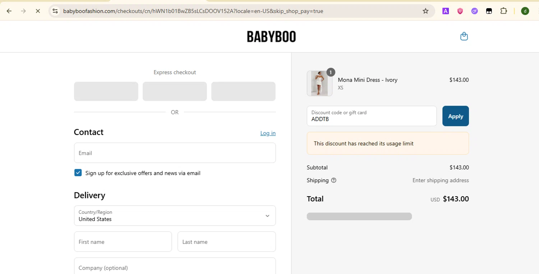
Task: Open the red shield uBlock extension
Action: [460, 11]
